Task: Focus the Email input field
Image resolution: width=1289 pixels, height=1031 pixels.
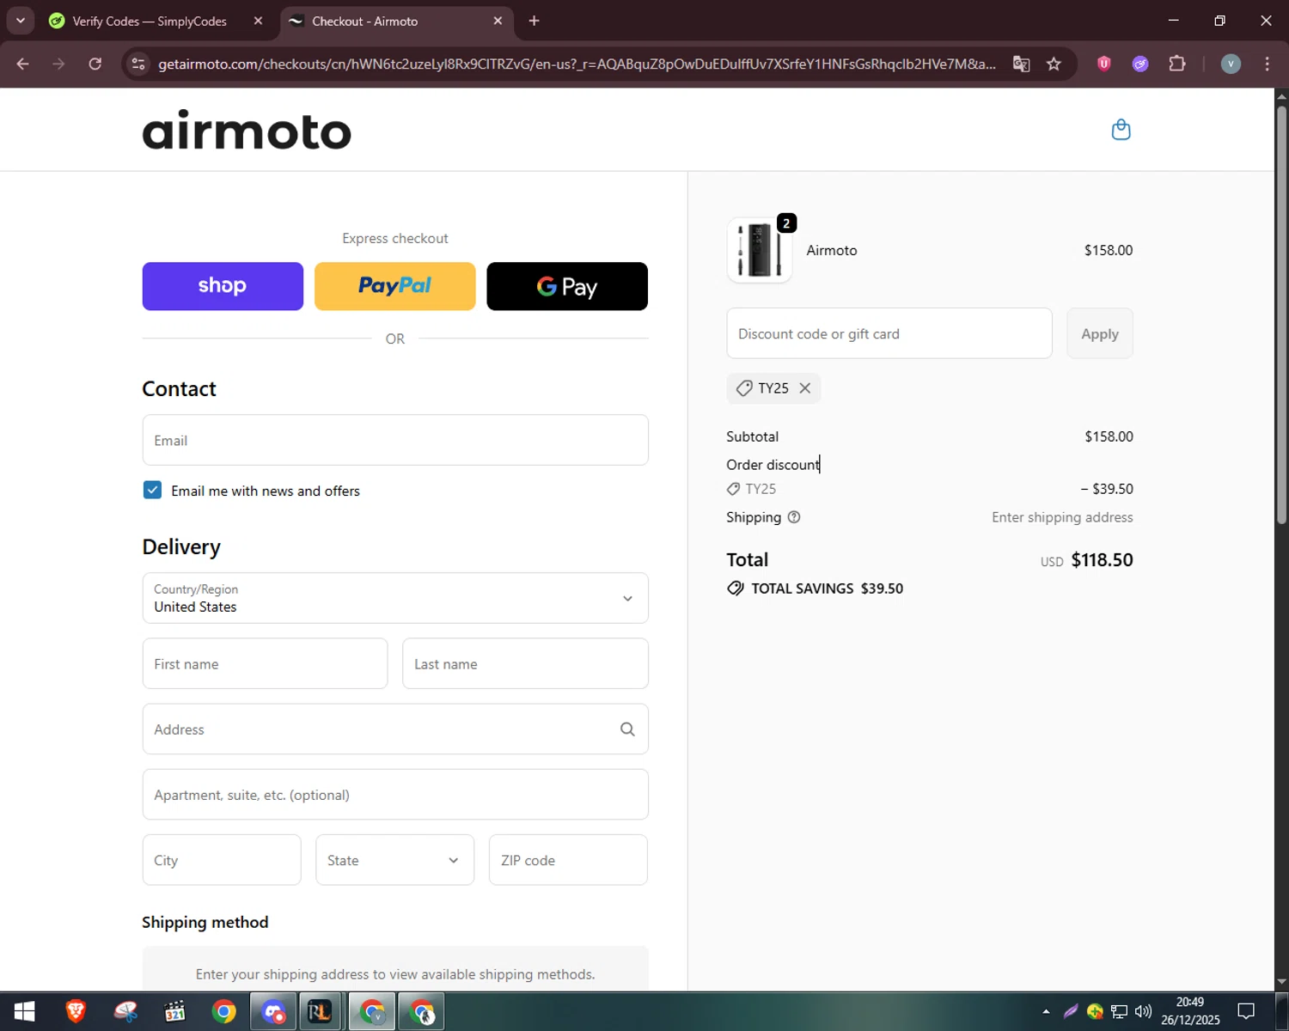Action: 395,440
